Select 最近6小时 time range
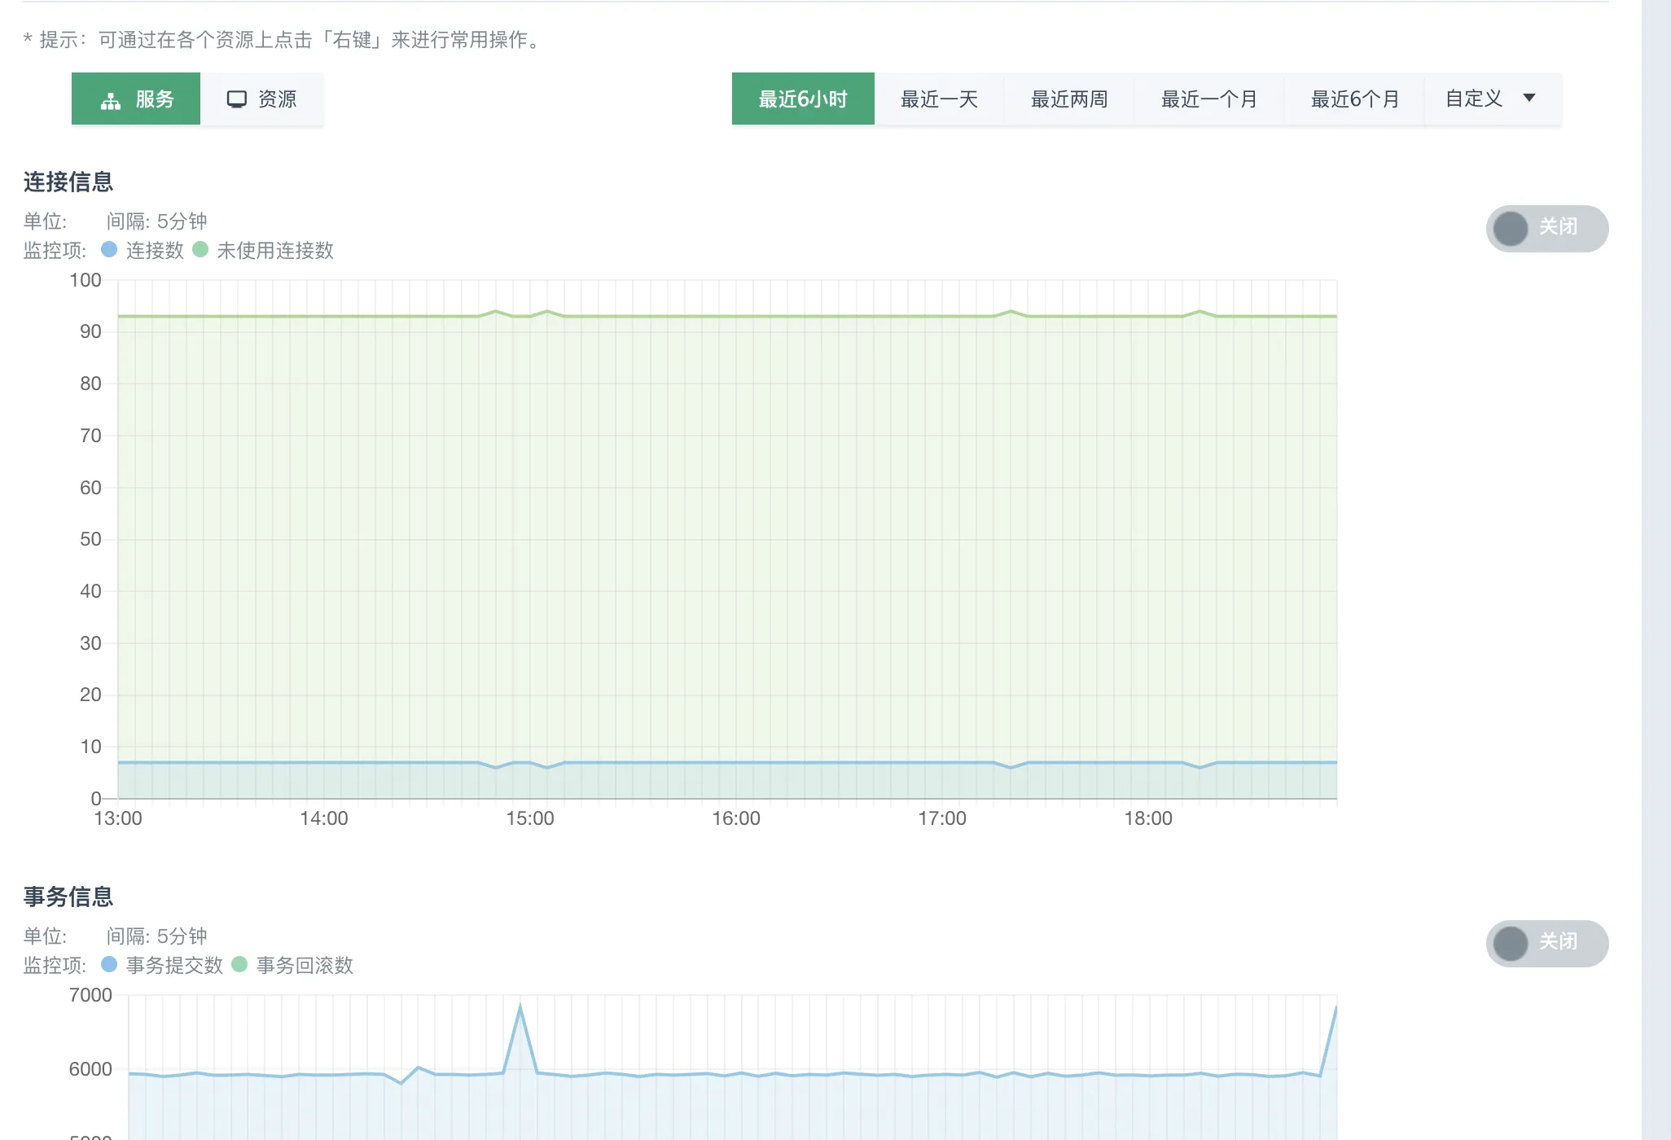 coord(803,99)
